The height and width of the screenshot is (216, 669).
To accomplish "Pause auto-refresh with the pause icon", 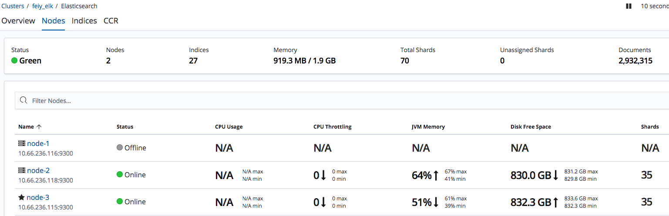I will [x=629, y=6].
